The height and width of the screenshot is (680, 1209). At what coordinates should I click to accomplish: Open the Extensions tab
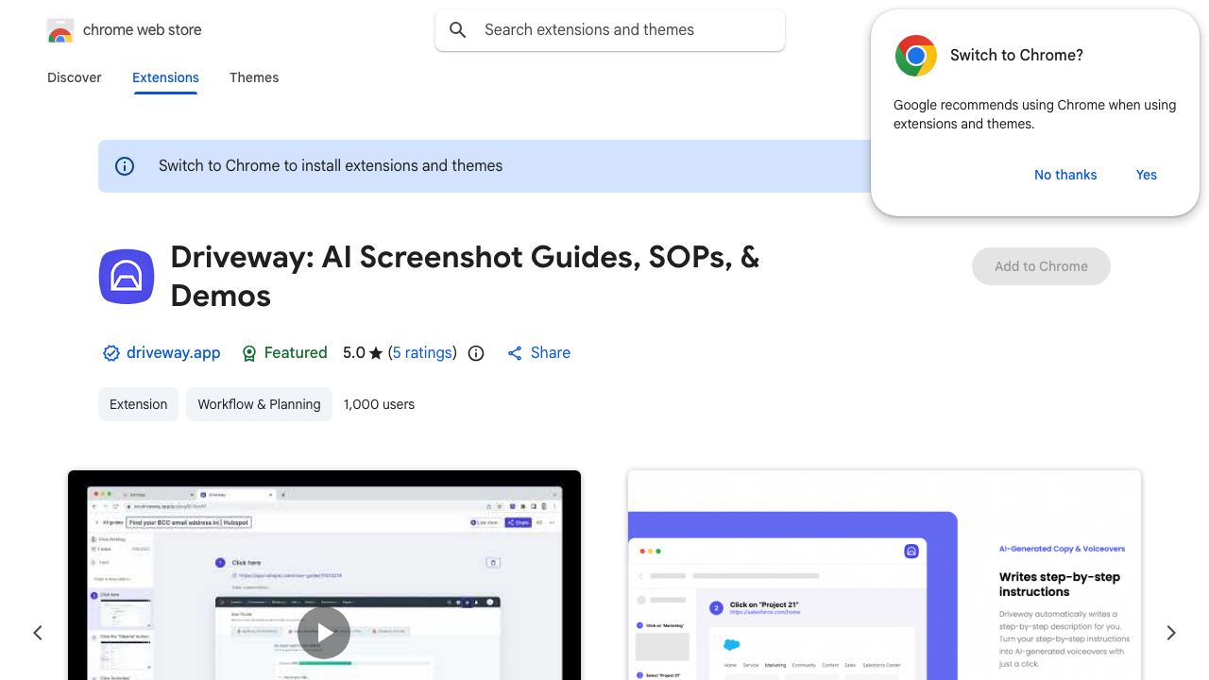165,77
